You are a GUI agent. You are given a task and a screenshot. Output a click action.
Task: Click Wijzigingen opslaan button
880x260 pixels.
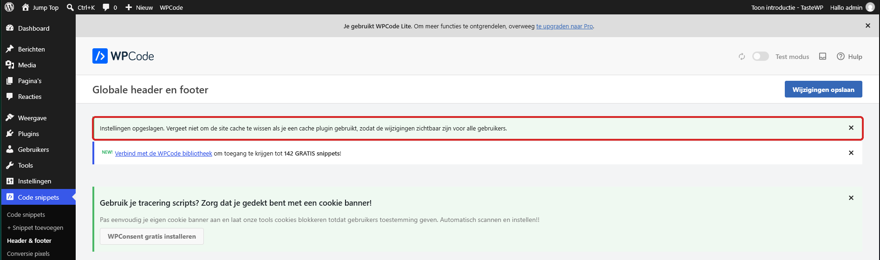point(823,90)
